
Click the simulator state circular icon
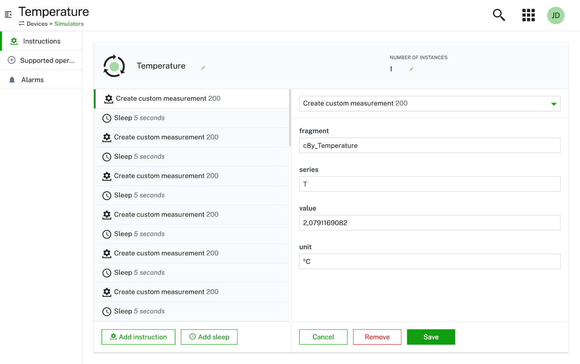(114, 66)
